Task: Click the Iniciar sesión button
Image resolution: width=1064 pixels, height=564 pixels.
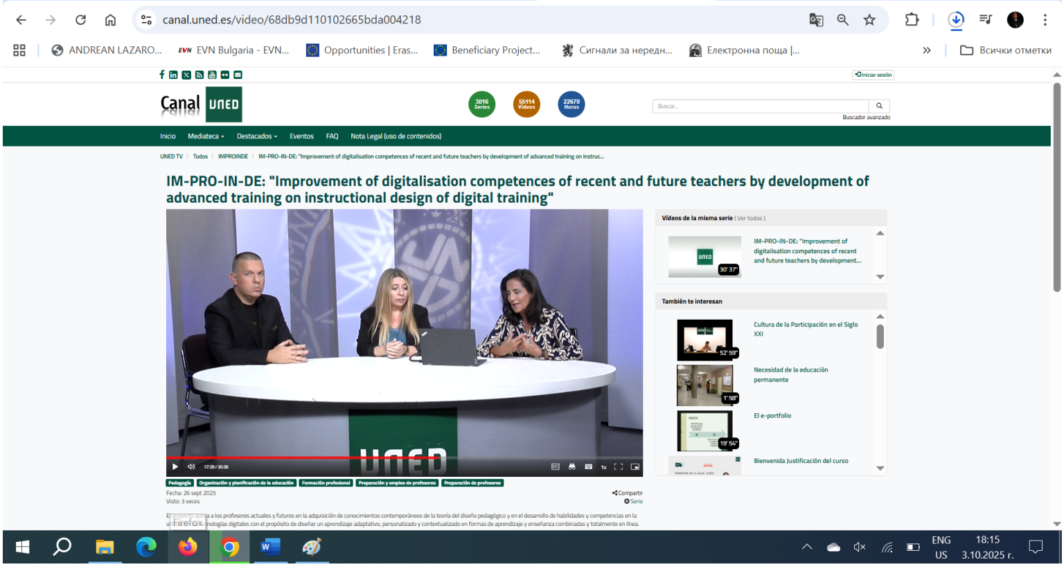Action: pyautogui.click(x=874, y=75)
